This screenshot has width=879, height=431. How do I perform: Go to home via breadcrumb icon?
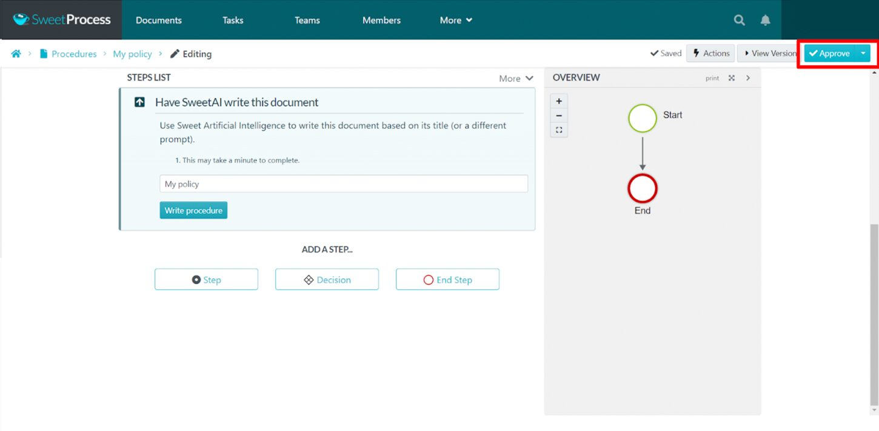pos(16,53)
